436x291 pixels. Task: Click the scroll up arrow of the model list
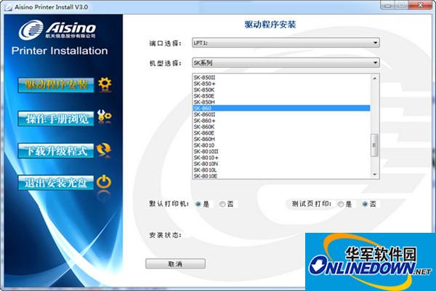(x=374, y=79)
